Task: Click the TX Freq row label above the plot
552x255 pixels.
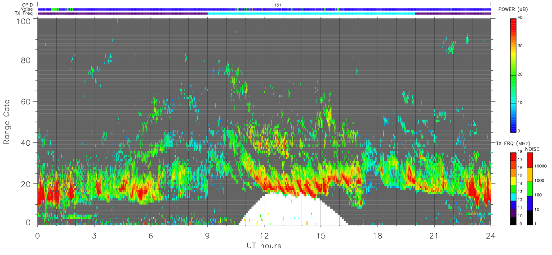Action: [25, 13]
